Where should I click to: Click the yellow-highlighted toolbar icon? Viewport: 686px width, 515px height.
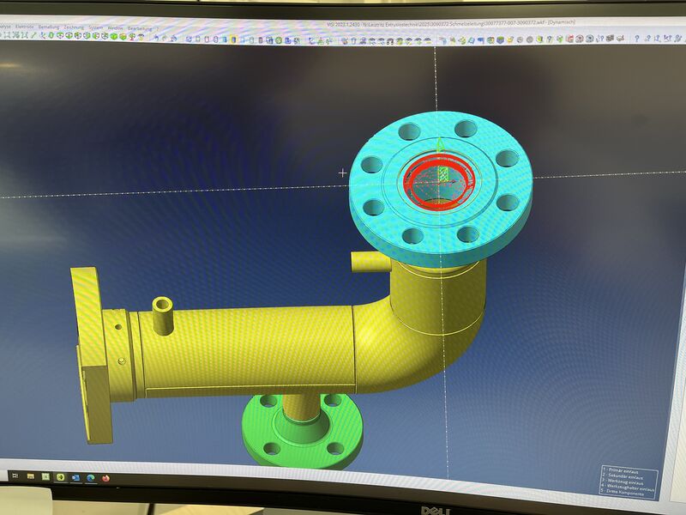[x=233, y=39]
